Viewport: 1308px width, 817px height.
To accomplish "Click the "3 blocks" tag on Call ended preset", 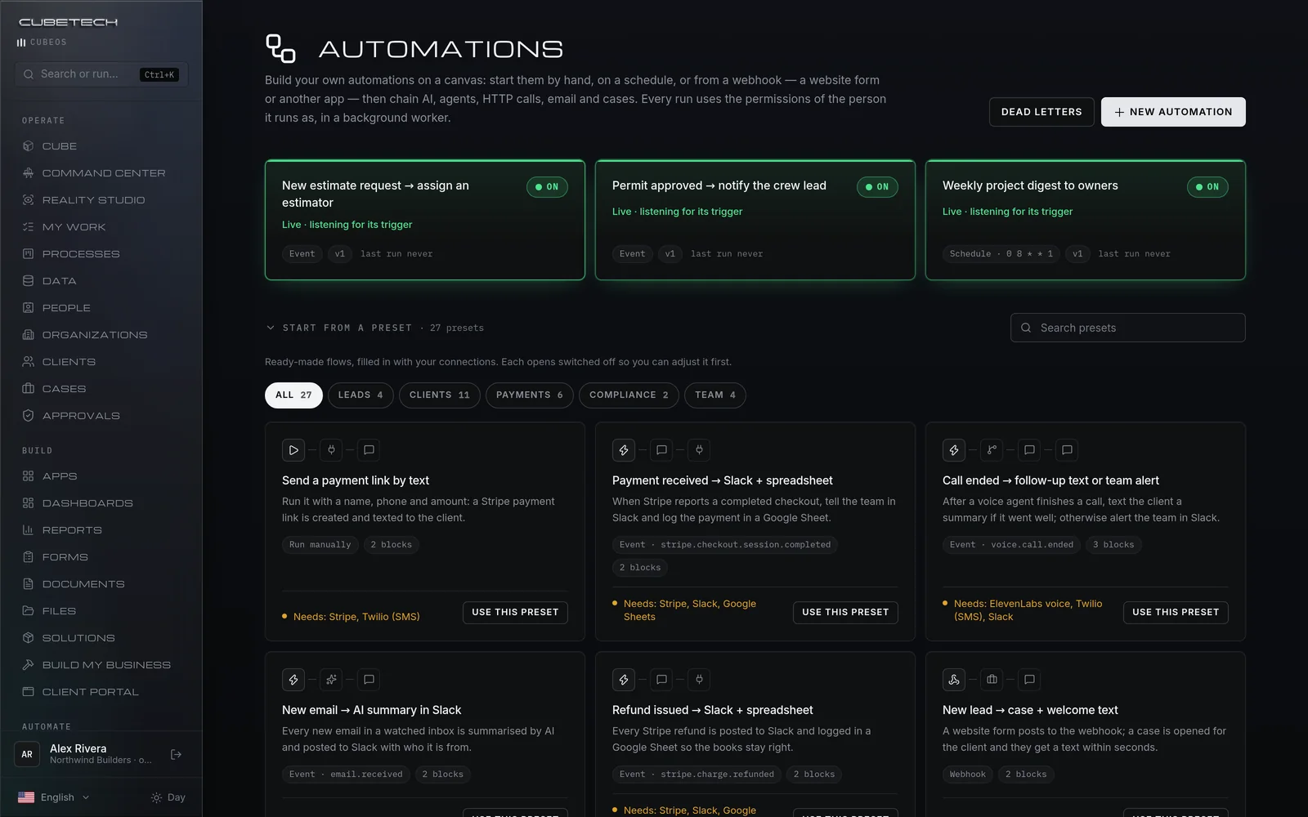I will 1113,545.
